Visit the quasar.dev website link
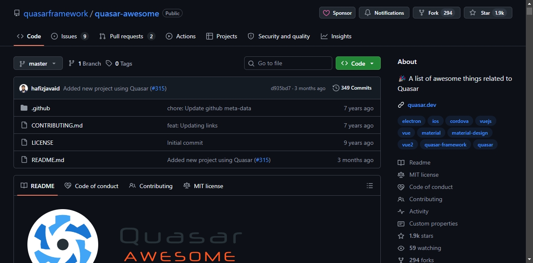533x263 pixels. tap(422, 105)
